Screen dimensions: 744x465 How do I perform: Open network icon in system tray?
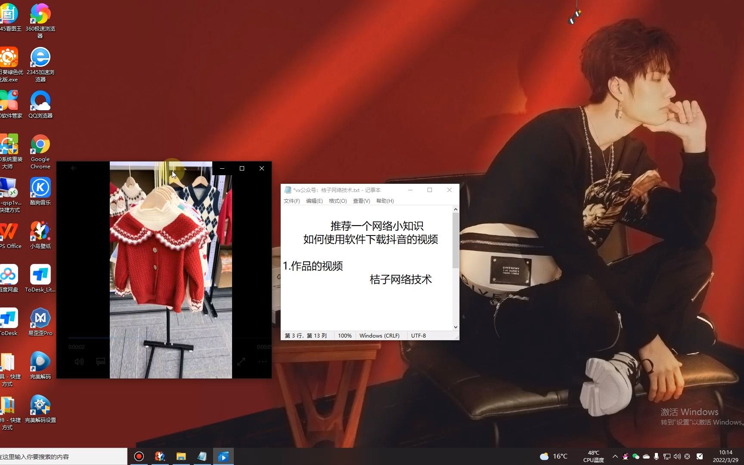click(666, 456)
